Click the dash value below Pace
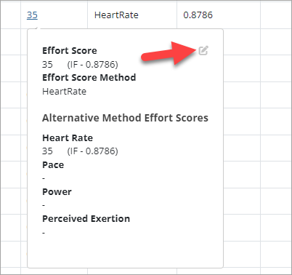Screen dimensions: 292x275 [x=44, y=178]
